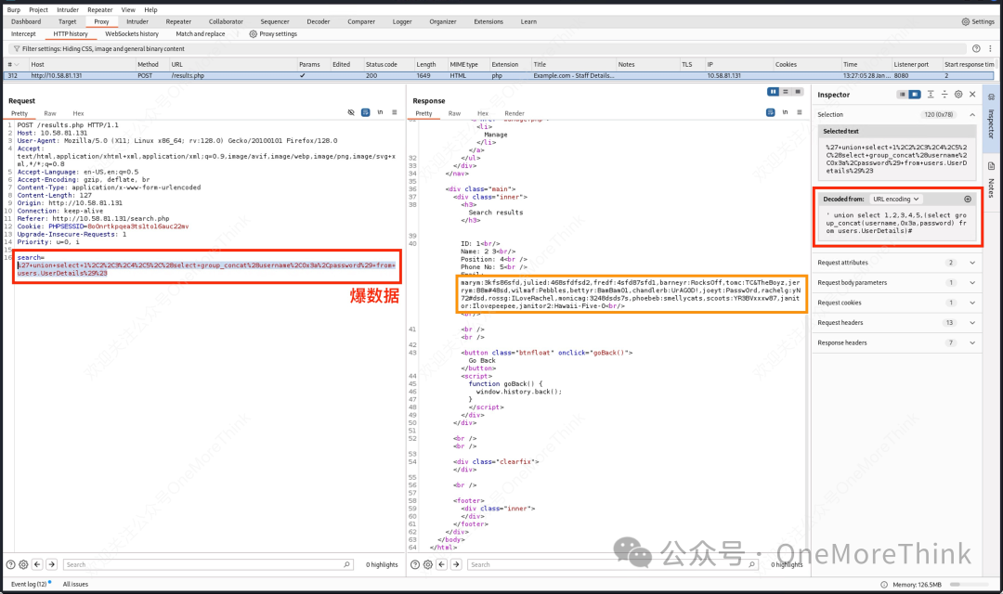The image size is (1003, 594).
Task: Click the Response search input field
Action: tap(612, 564)
